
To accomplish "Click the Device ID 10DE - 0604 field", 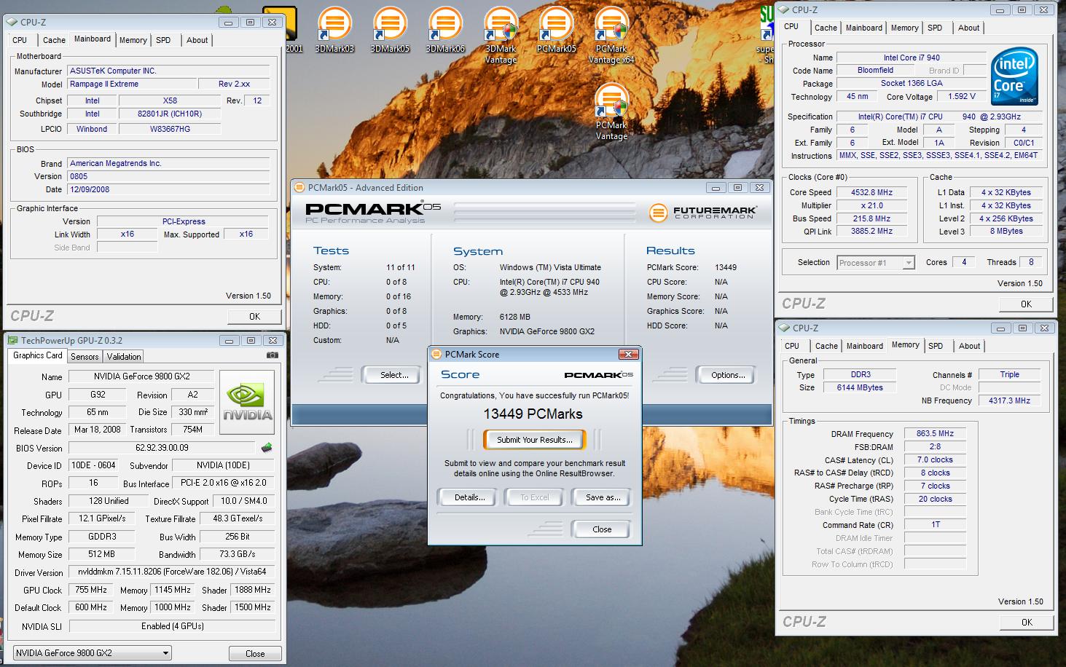I will [93, 465].
